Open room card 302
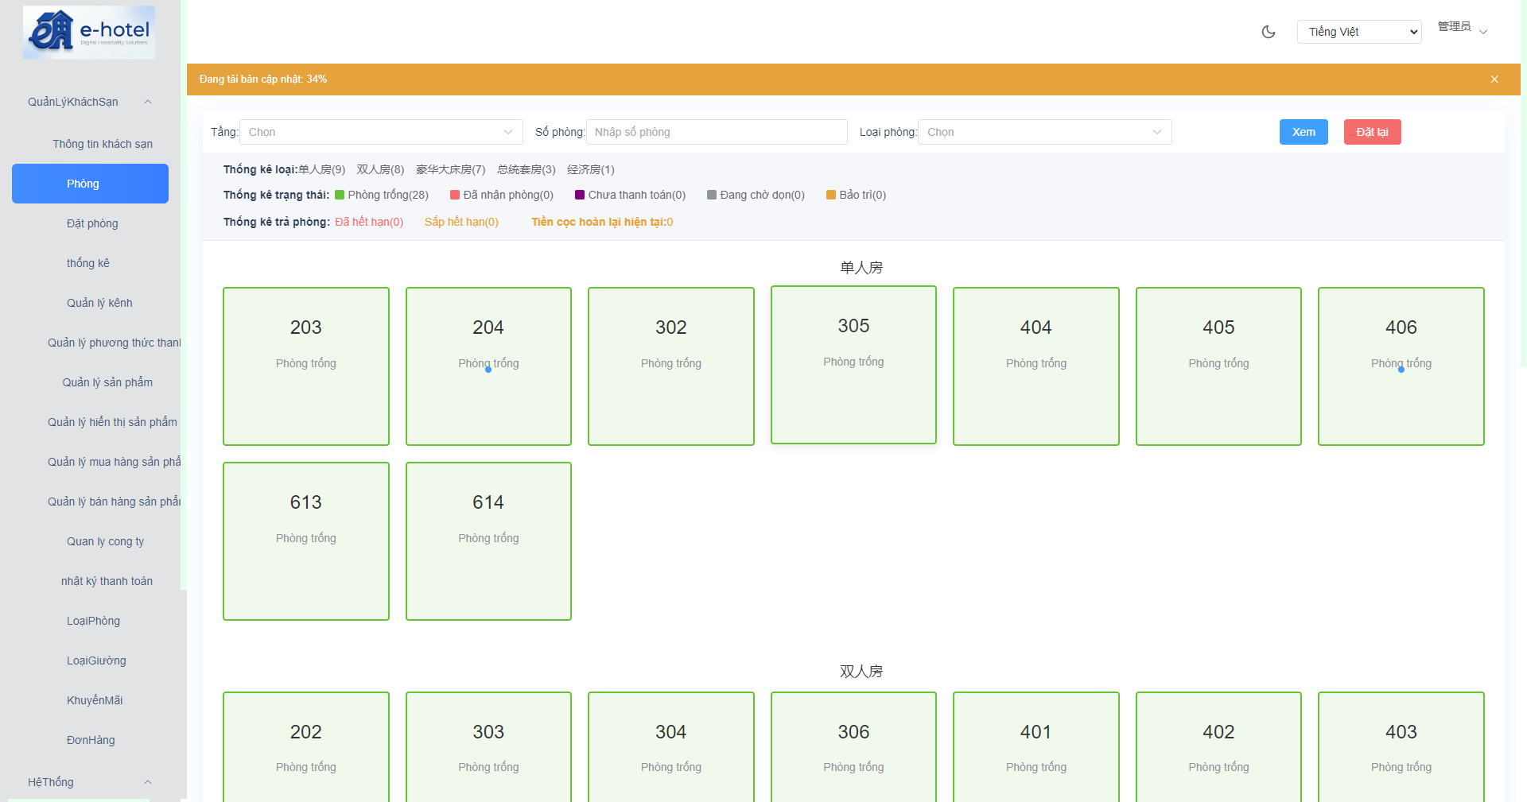This screenshot has width=1527, height=802. click(671, 366)
